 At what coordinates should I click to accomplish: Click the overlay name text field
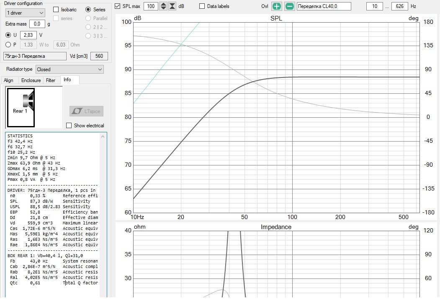point(323,6)
